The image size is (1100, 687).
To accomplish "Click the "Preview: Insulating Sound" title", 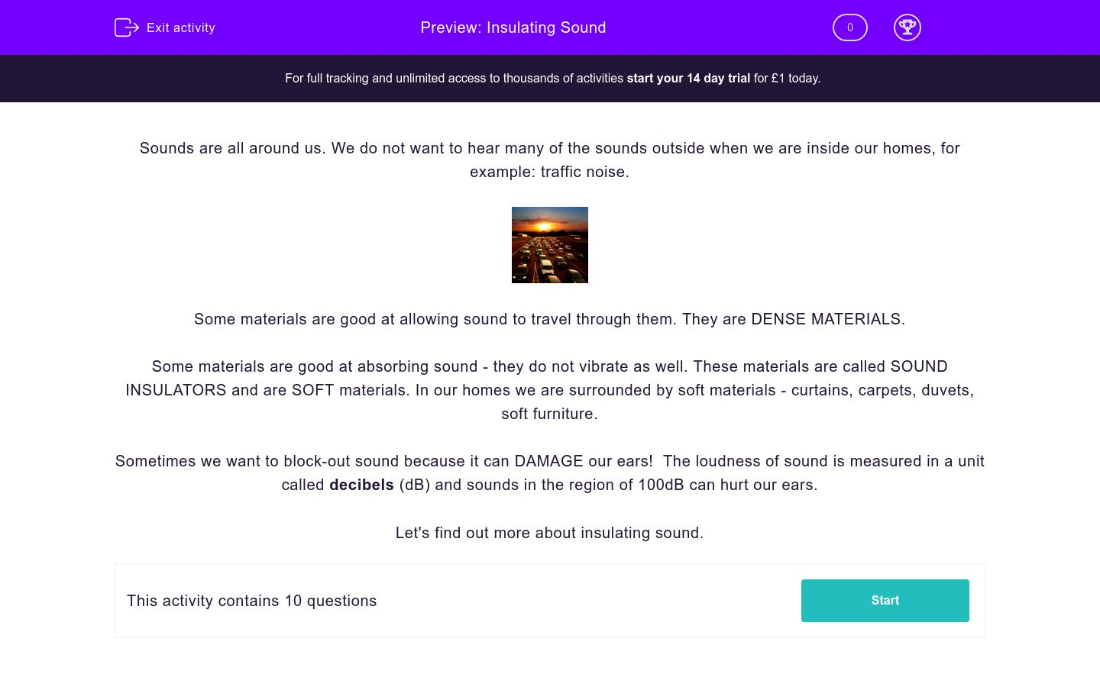I will pos(513,27).
